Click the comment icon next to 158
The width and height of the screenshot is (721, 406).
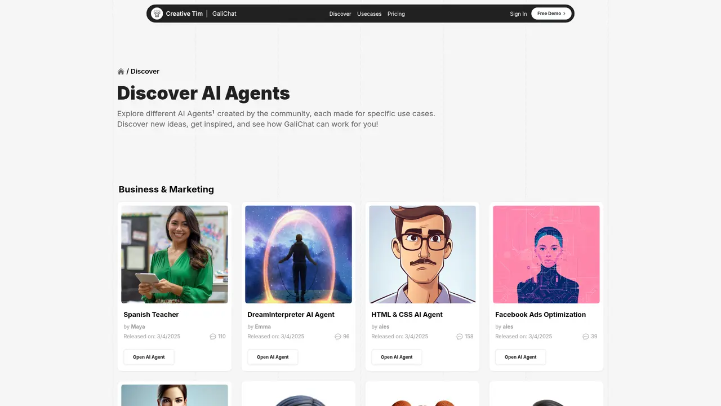coord(460,337)
